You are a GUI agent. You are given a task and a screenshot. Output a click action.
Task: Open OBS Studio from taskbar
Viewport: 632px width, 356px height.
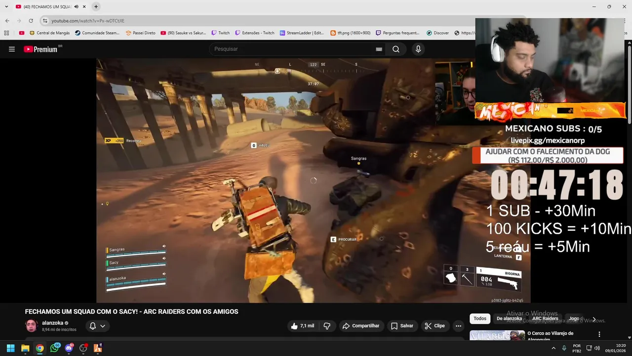83,348
